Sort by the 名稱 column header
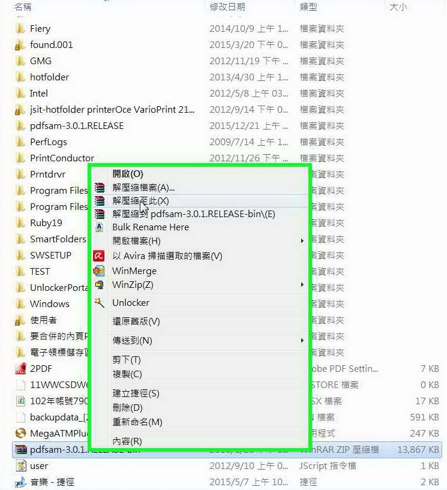The height and width of the screenshot is (490, 447). click(23, 7)
